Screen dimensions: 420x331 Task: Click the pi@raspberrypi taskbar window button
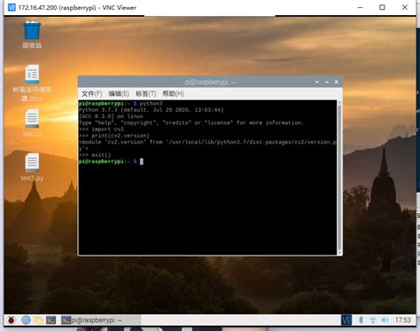pos(100,320)
